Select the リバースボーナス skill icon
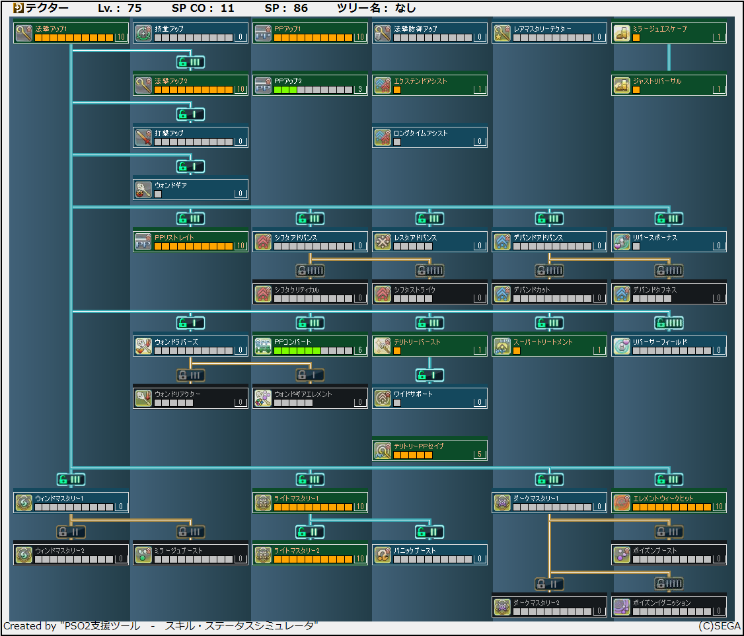The height and width of the screenshot is (636, 744). point(622,242)
